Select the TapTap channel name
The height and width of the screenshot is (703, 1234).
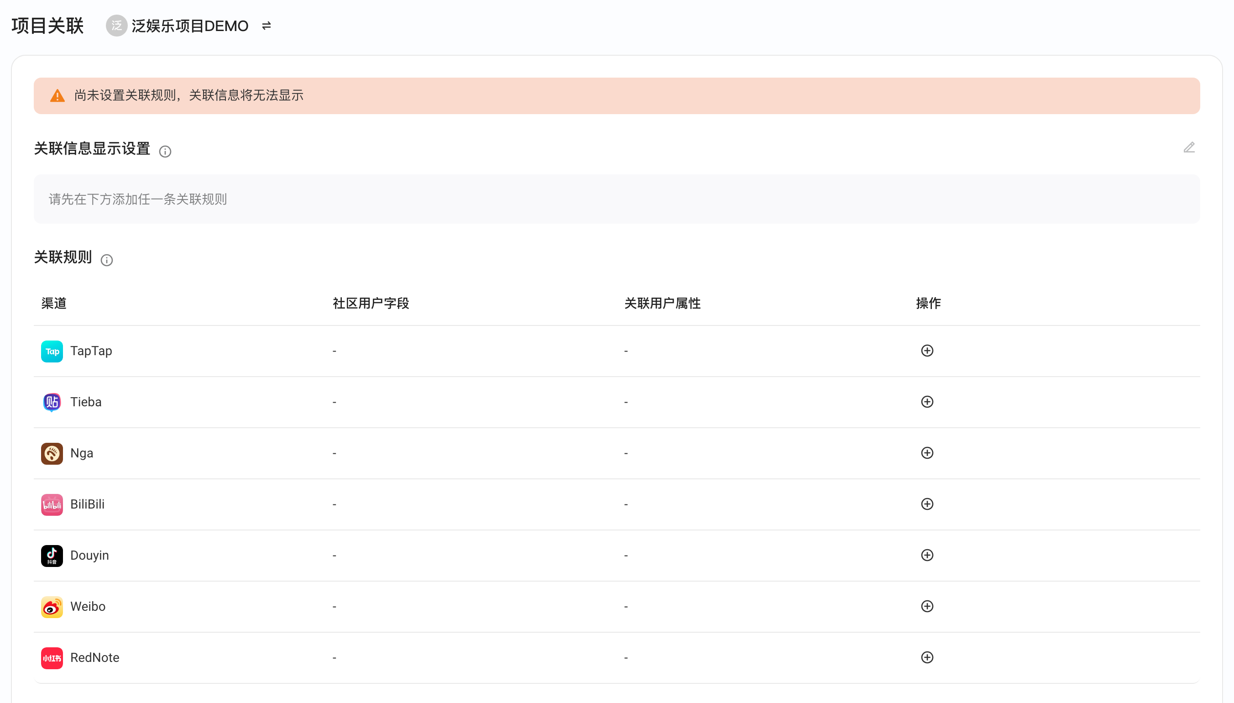[91, 351]
